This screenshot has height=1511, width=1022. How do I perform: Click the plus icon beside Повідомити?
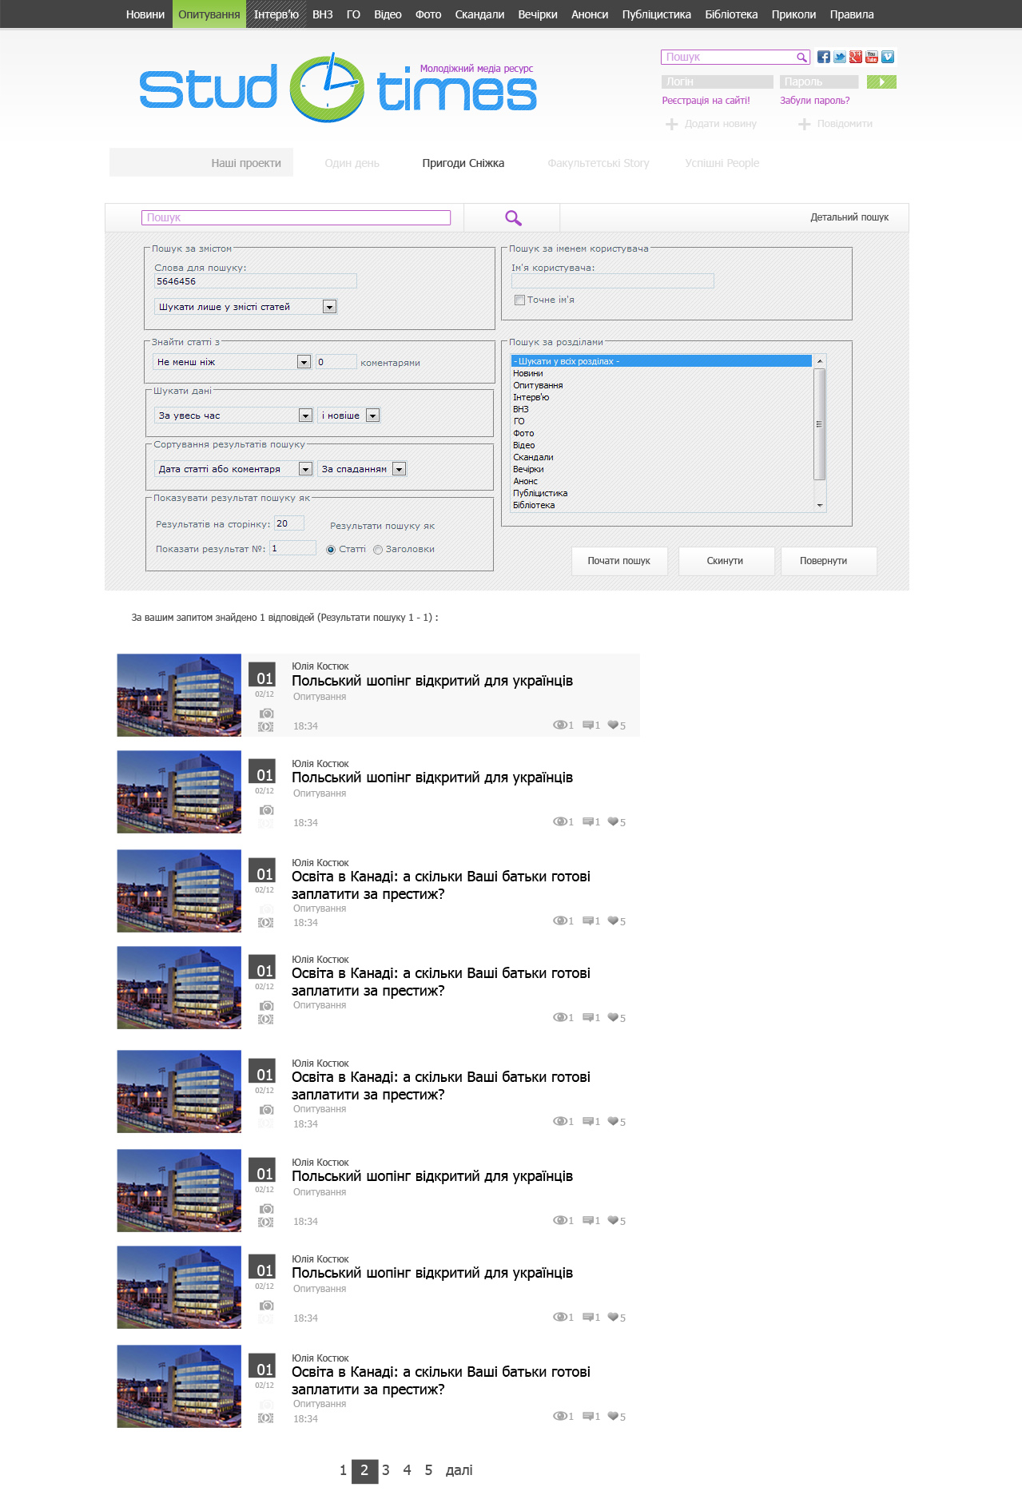tap(805, 124)
